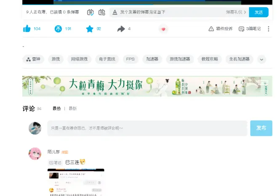Give a coin with the coin icon
The width and height of the screenshot is (278, 196).
[58, 29]
